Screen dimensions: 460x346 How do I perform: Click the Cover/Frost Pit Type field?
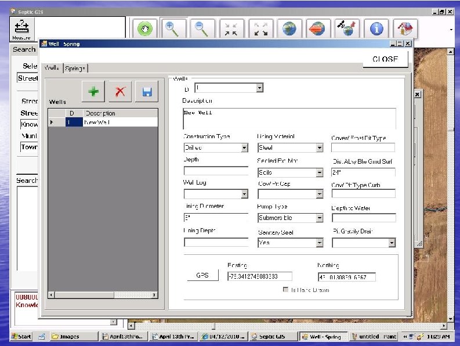(363, 147)
